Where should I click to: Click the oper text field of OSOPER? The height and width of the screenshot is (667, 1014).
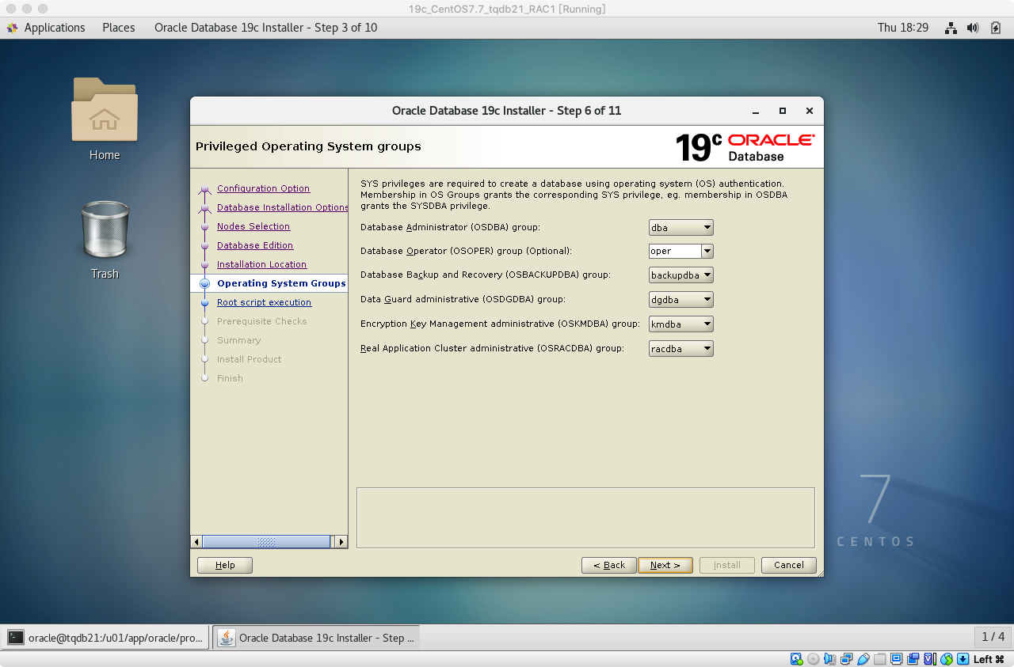(675, 252)
